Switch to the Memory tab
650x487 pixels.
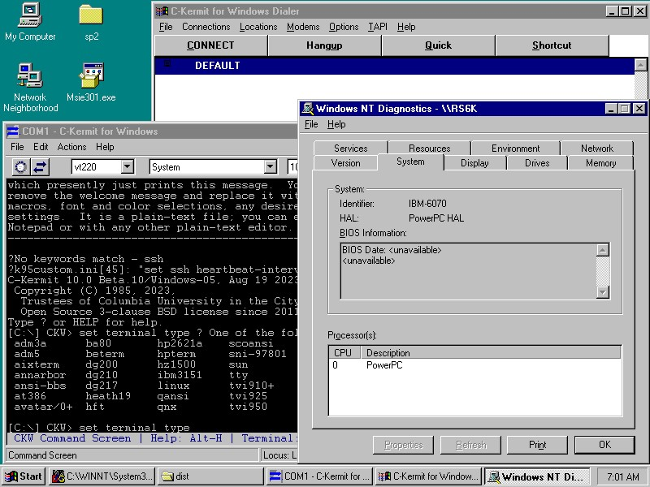[x=600, y=163]
